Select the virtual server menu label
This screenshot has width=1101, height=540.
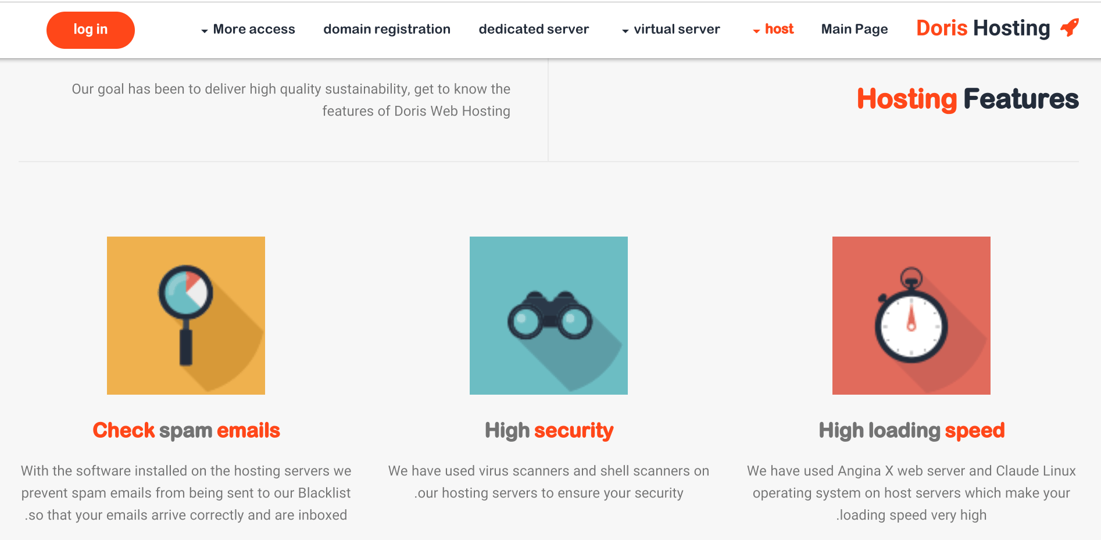(677, 29)
